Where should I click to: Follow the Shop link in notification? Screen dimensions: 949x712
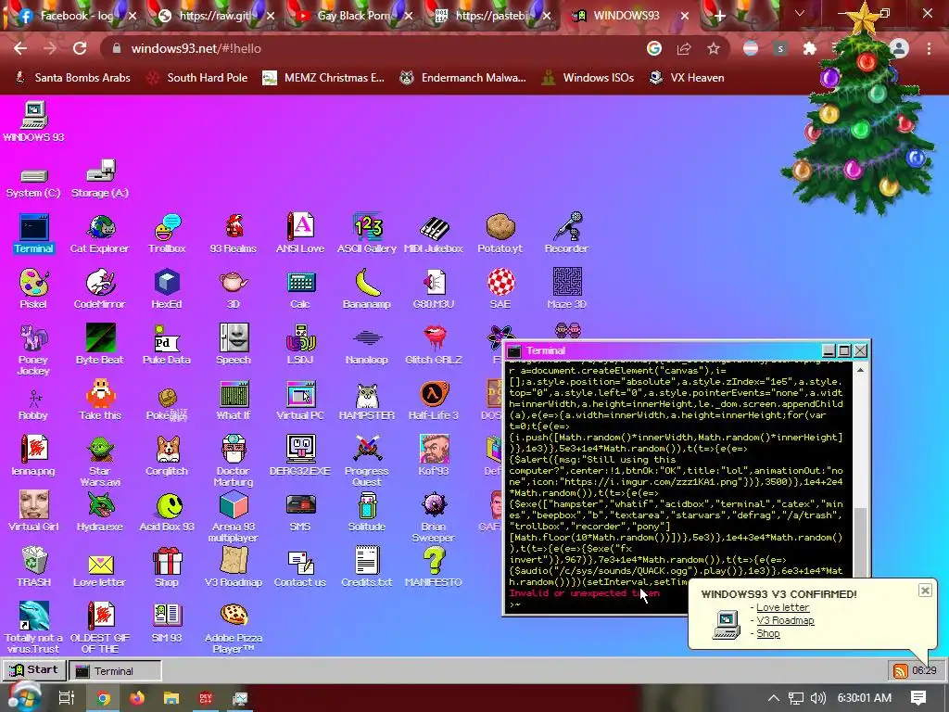click(x=768, y=633)
